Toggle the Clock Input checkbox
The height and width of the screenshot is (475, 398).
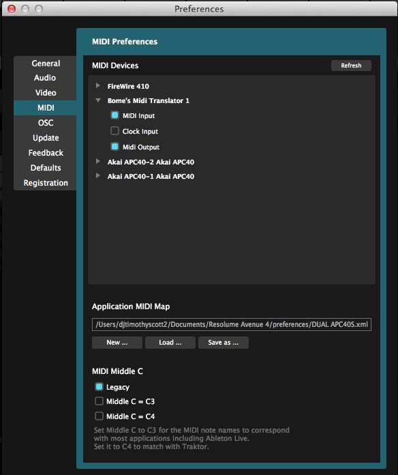tap(115, 131)
